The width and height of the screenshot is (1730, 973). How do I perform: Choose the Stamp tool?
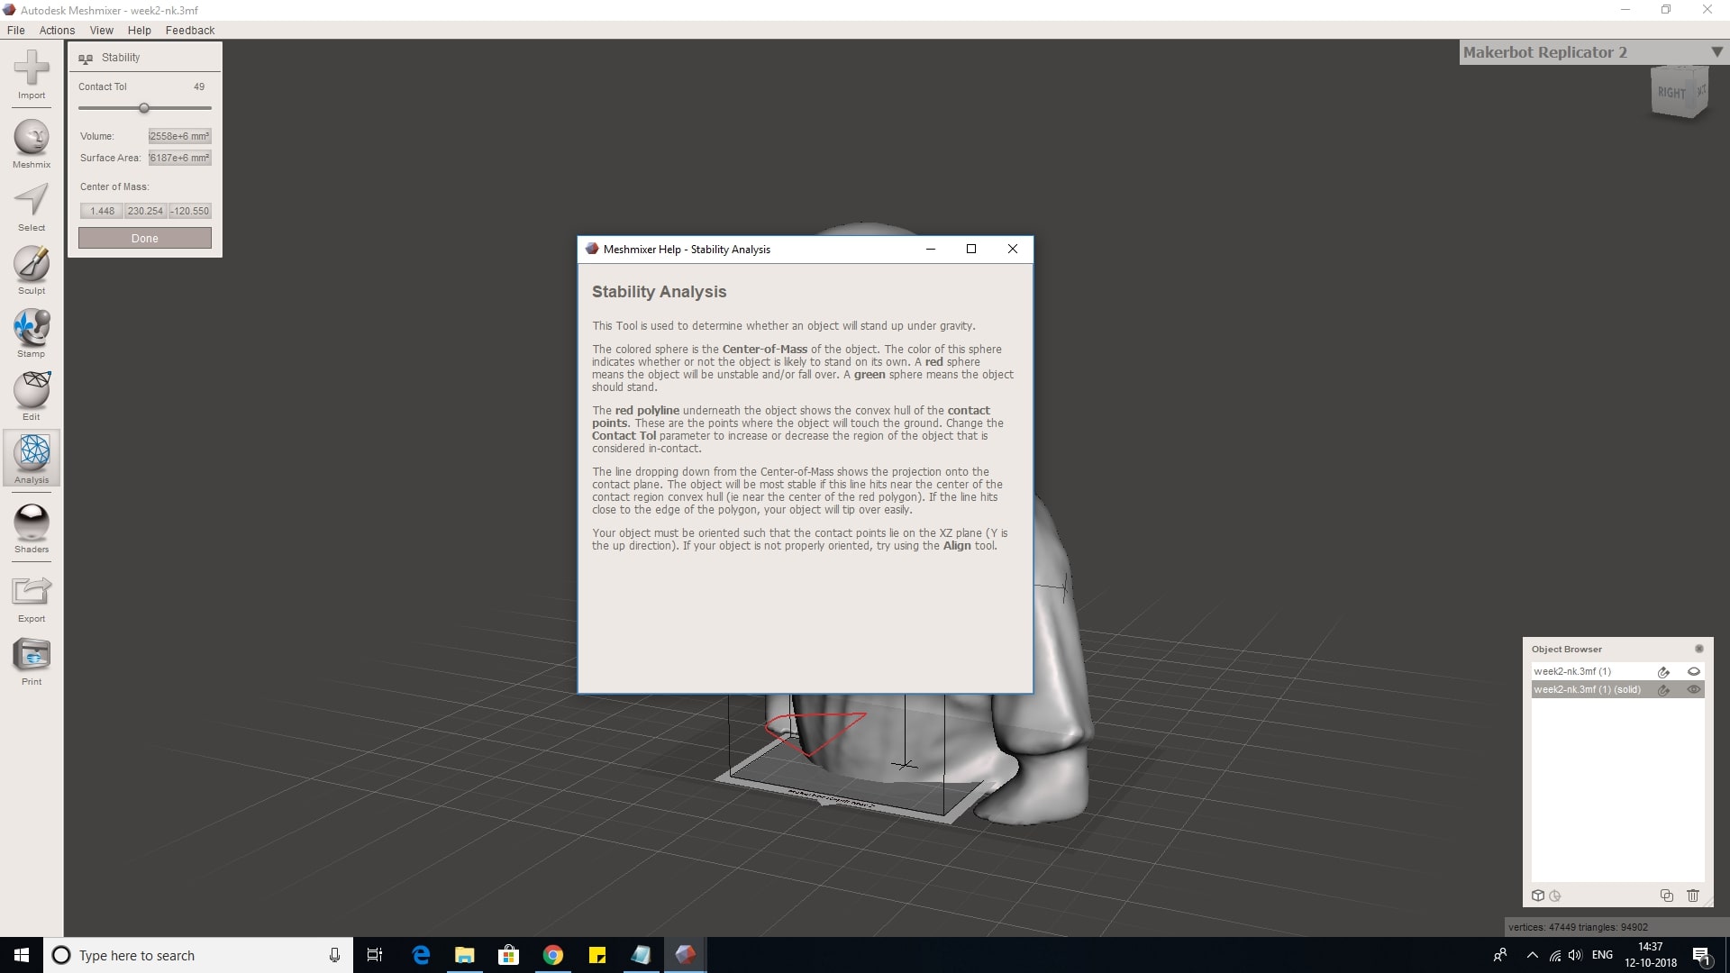(32, 327)
